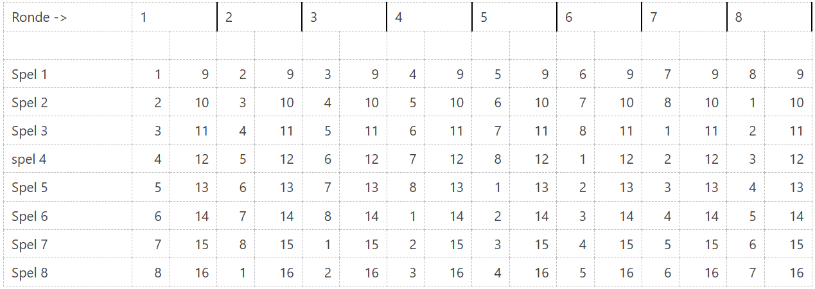Select the 12 in spel 4, round 6
This screenshot has width=815, height=289.
[x=626, y=159]
